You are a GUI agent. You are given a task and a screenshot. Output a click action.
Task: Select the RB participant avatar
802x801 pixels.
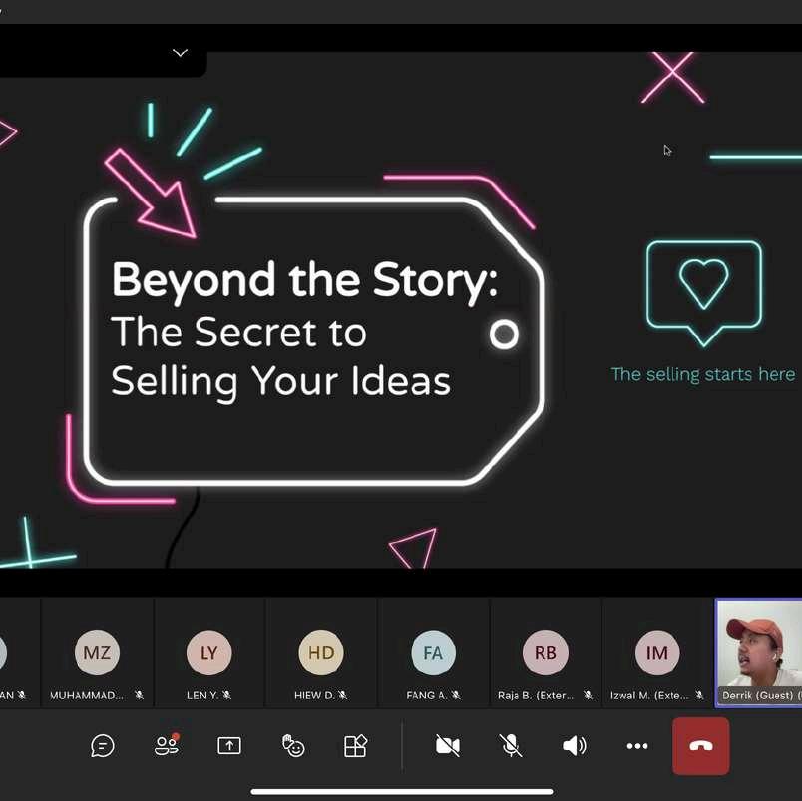coord(546,652)
